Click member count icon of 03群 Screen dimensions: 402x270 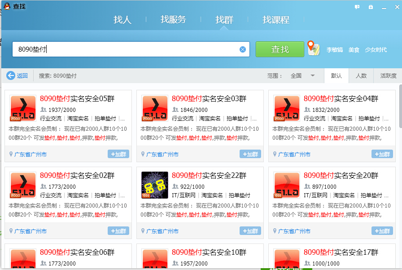point(175,110)
